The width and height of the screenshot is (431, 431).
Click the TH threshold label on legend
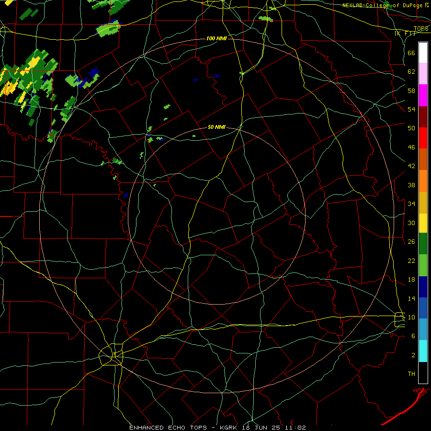click(411, 374)
